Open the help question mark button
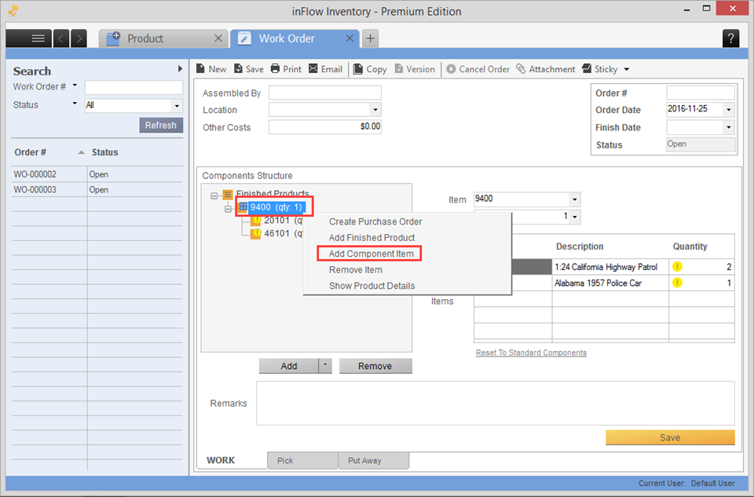Viewport: 754px width, 497px height. pos(731,38)
